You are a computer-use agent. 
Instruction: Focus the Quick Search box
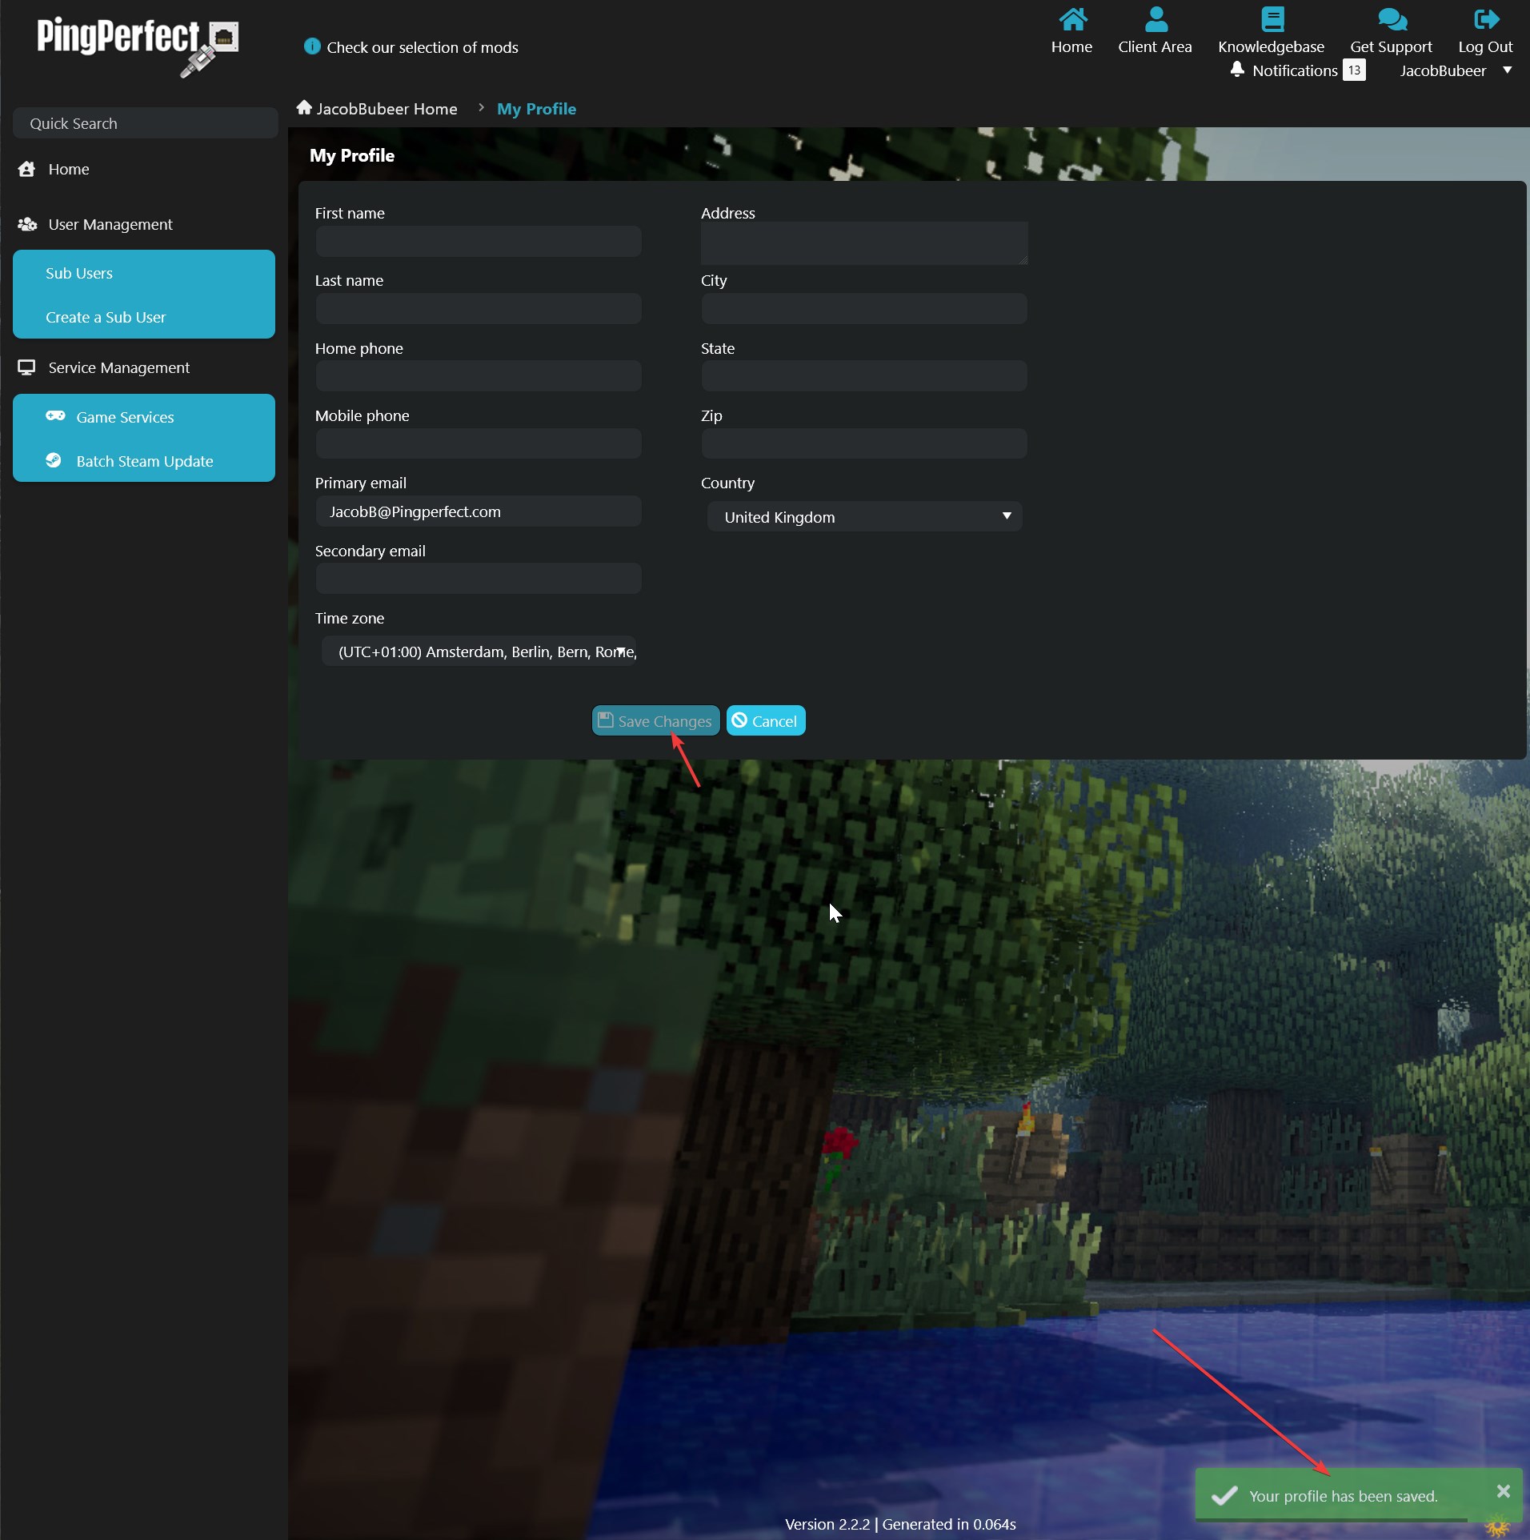pos(146,123)
